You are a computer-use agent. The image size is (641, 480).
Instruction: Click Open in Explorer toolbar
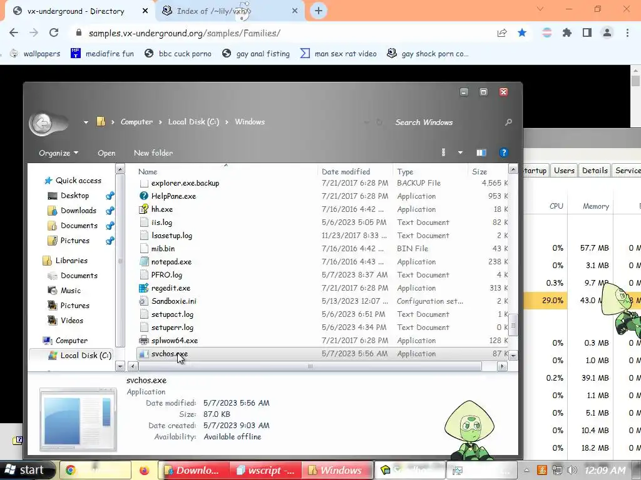click(x=106, y=153)
